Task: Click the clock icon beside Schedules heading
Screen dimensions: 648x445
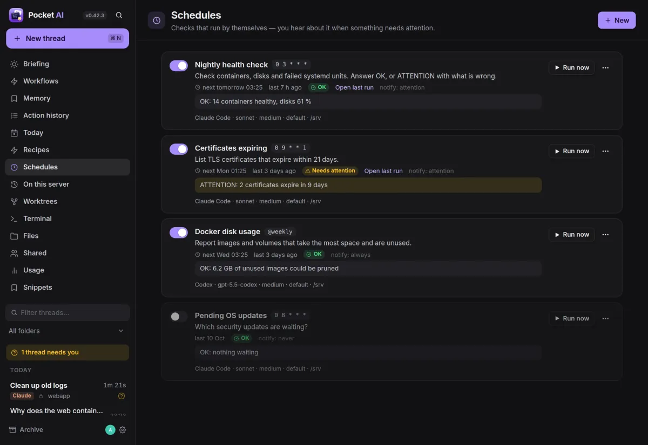Action: point(157,20)
